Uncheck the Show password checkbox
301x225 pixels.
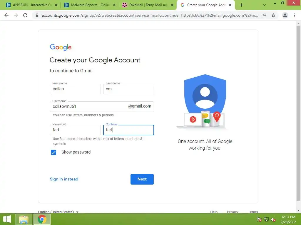coord(53,152)
